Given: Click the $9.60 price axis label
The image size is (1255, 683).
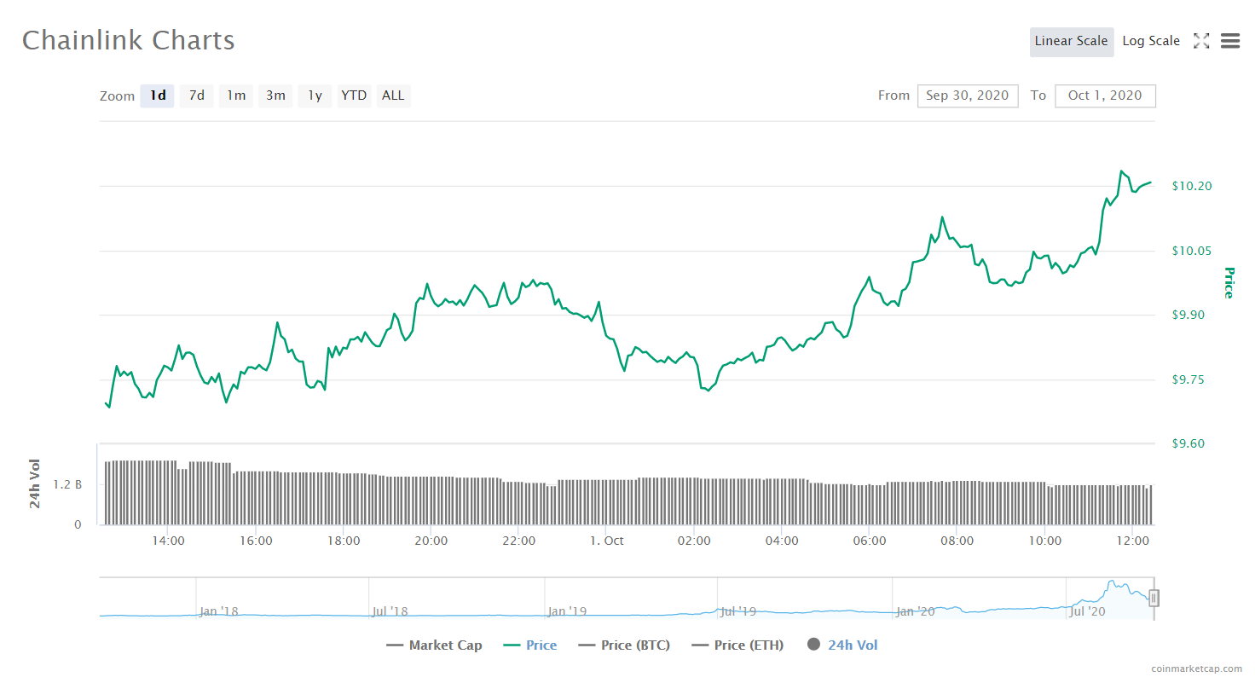Looking at the screenshot, I should pos(1188,444).
